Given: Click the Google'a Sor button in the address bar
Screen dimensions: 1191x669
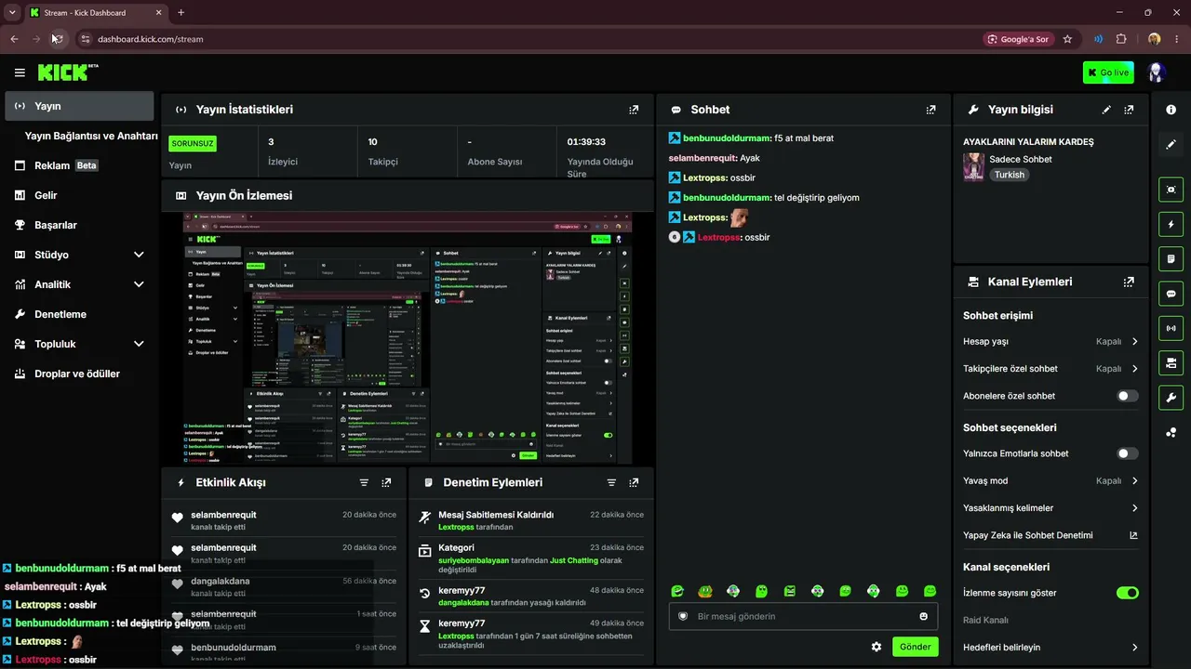Looking at the screenshot, I should (x=1018, y=39).
